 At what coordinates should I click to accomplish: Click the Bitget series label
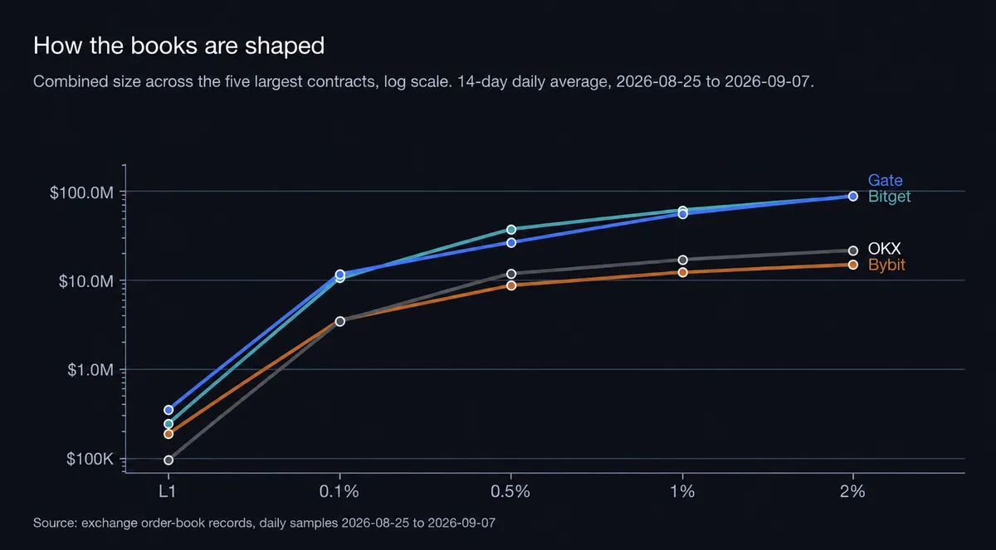point(889,197)
